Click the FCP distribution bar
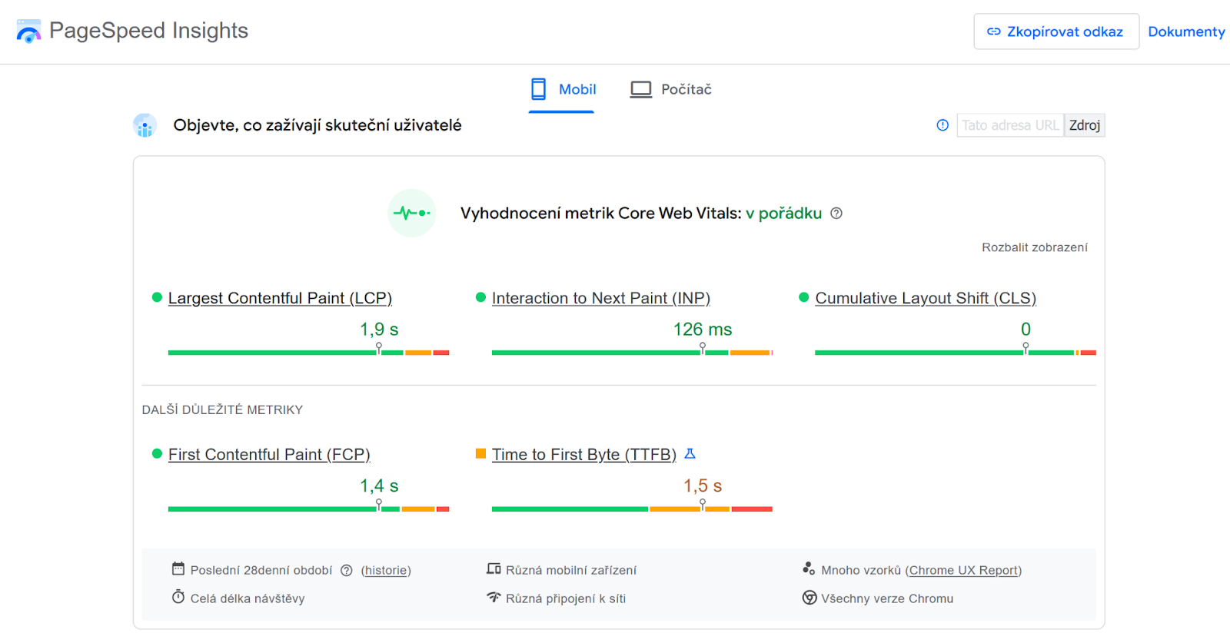The width and height of the screenshot is (1230, 633). tap(308, 509)
